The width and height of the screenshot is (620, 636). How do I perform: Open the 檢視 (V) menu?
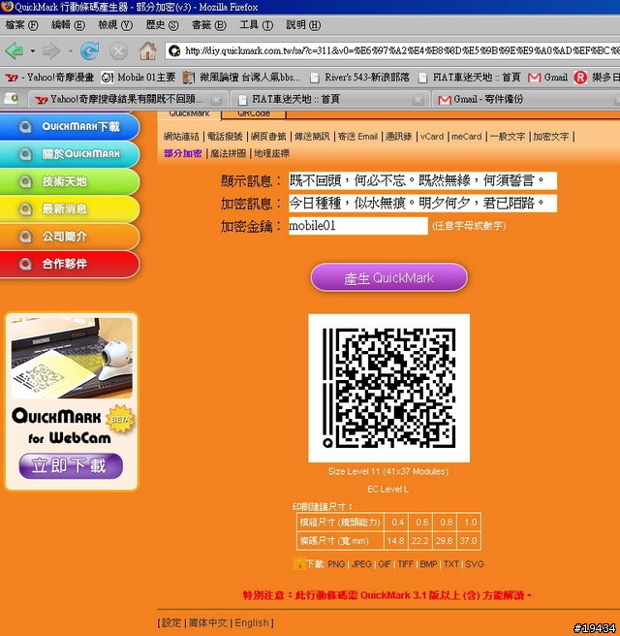coord(115,25)
